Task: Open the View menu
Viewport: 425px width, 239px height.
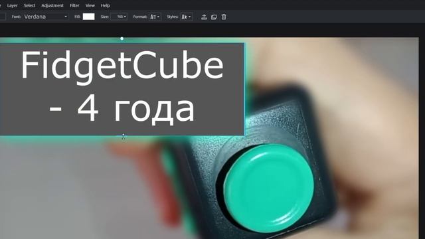Action: coord(90,5)
